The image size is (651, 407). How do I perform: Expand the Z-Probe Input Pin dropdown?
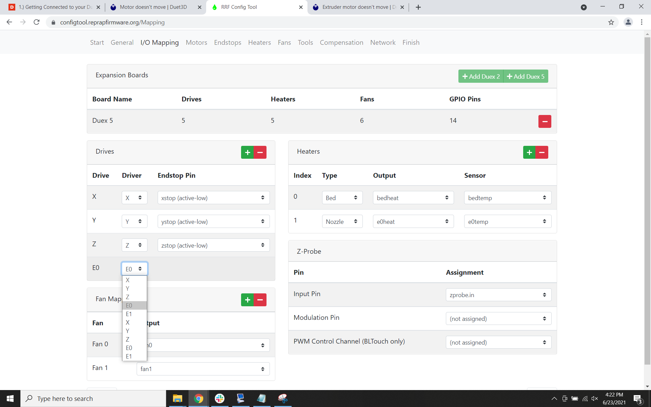(497, 294)
